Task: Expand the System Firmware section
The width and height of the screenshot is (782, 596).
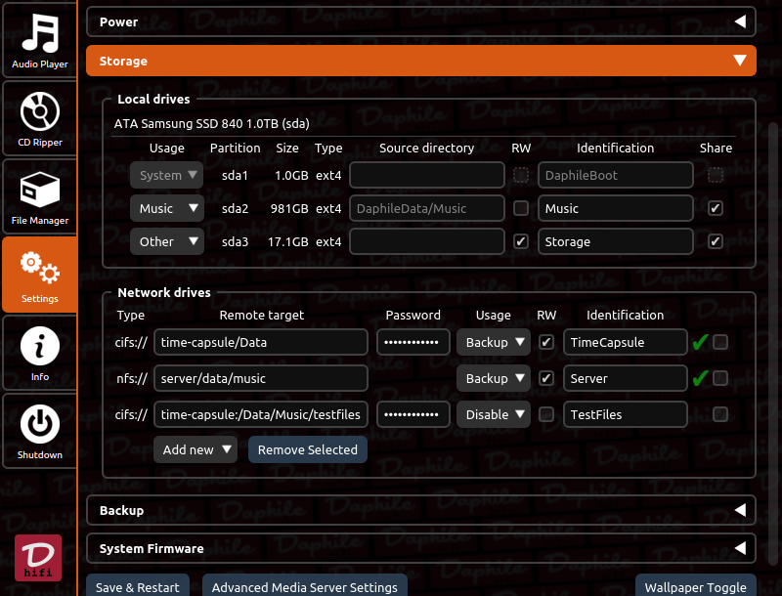Action: pyautogui.click(x=421, y=548)
